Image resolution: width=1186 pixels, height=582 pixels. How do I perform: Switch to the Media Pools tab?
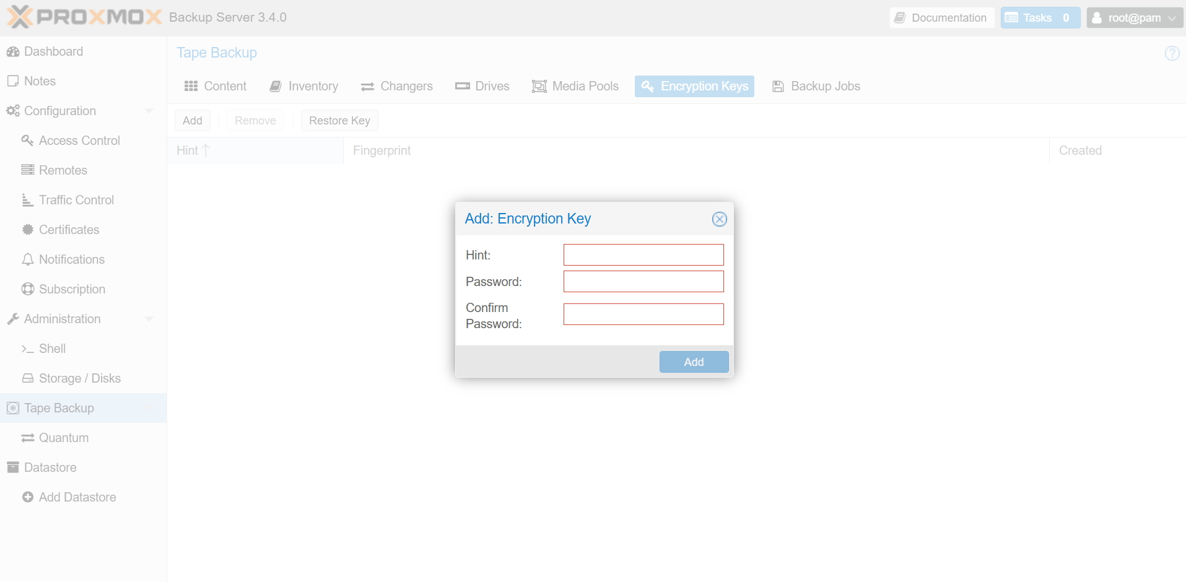[x=575, y=86]
